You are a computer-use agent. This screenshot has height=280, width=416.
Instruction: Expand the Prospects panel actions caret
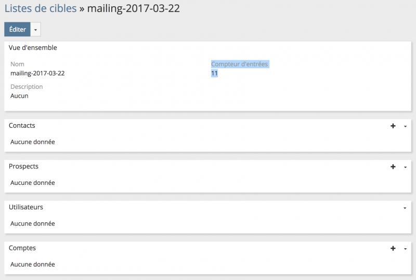click(405, 167)
